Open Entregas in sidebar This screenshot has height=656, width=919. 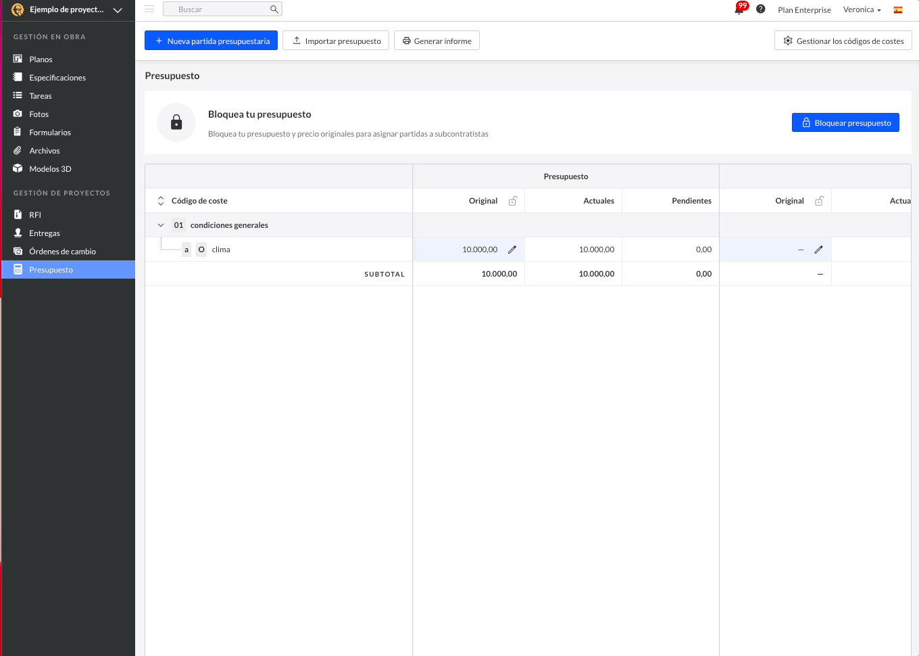coord(45,233)
